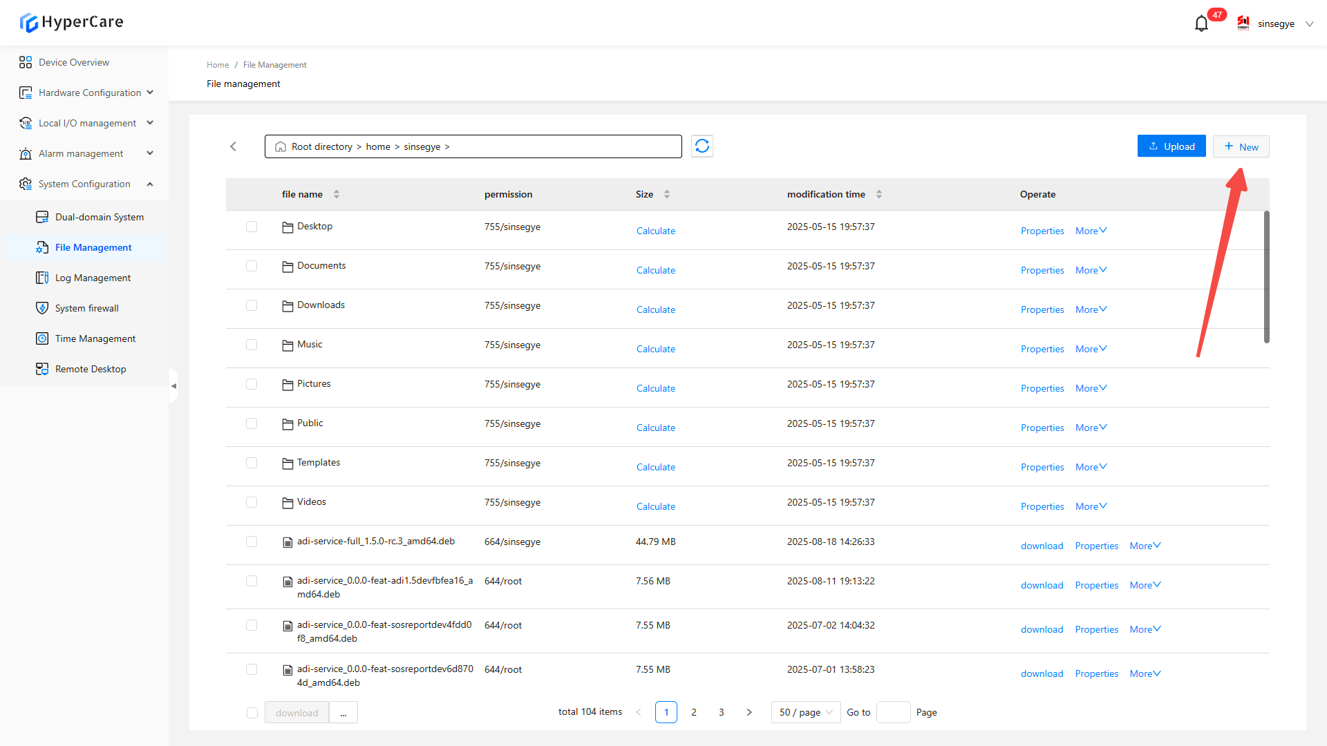Sort by file name column arrows
Viewport: 1327px width, 746px height.
pyautogui.click(x=337, y=194)
